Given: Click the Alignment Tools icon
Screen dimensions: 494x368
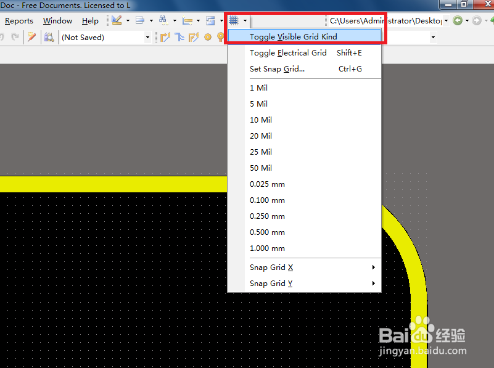Looking at the screenshot, I should coord(140,20).
